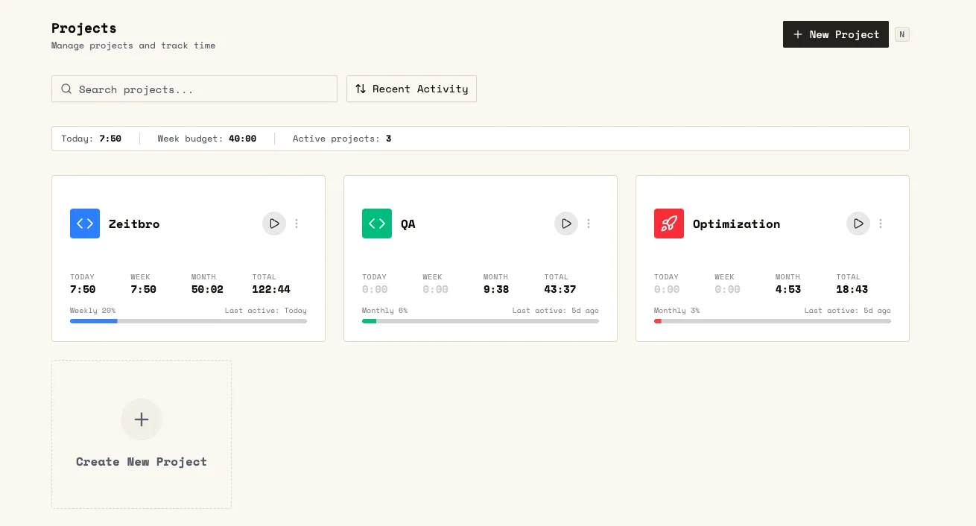Click QA month value 9:38
Screen dimensions: 976x526
(496, 289)
